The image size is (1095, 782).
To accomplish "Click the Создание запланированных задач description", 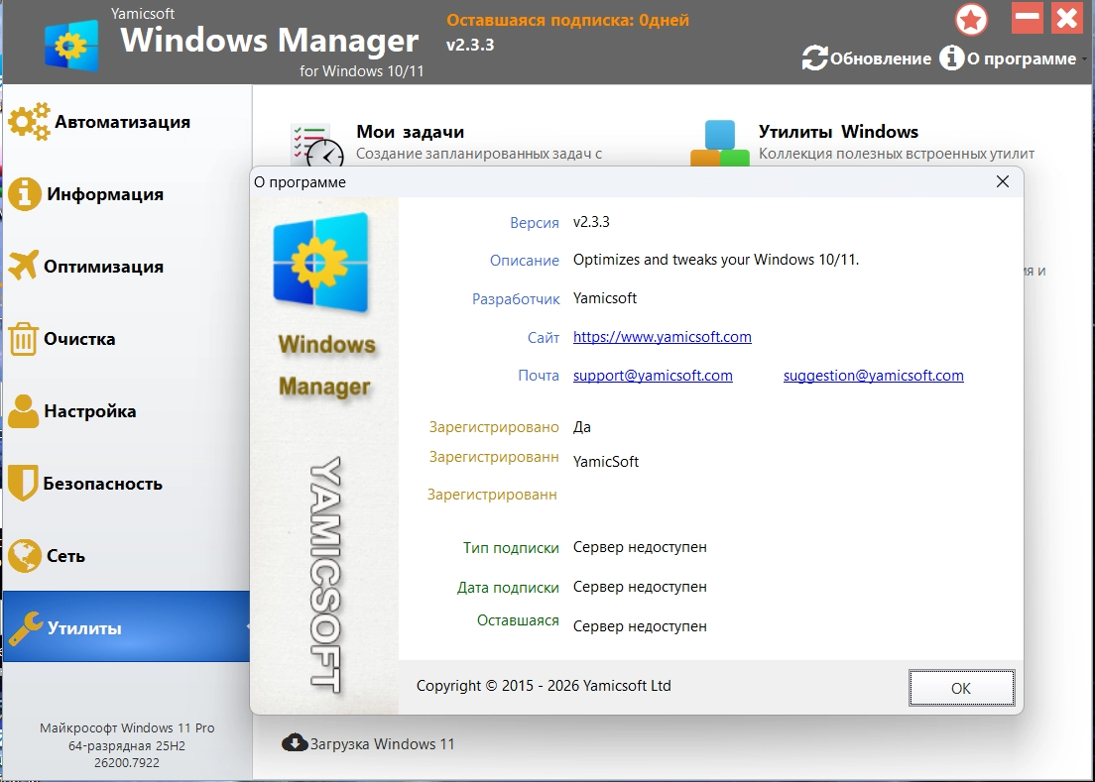I will click(479, 154).
